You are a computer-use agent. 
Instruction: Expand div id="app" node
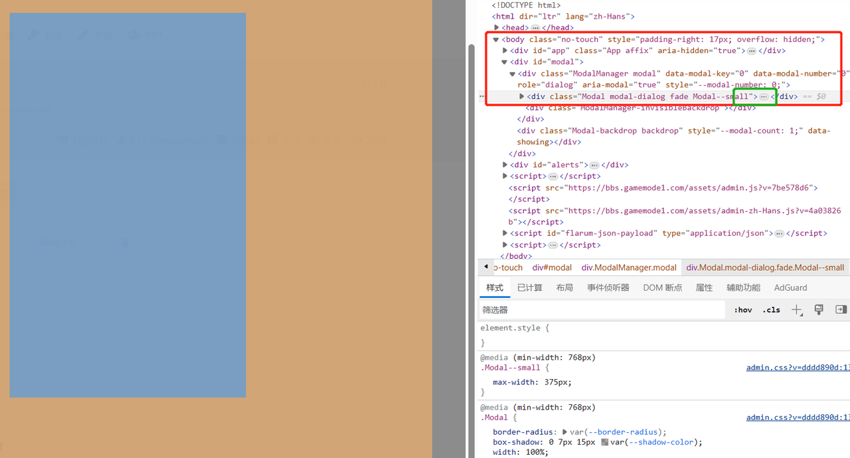505,50
